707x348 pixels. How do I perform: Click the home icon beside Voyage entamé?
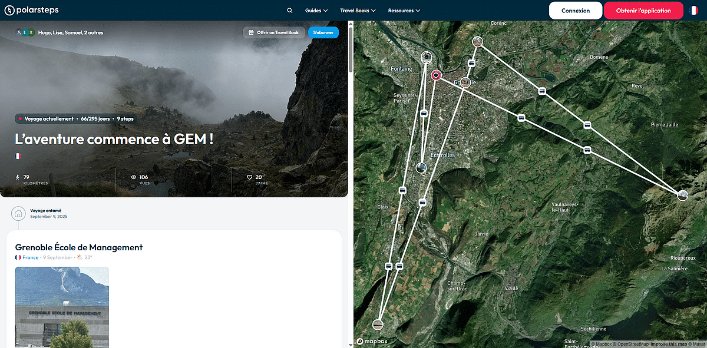point(18,213)
